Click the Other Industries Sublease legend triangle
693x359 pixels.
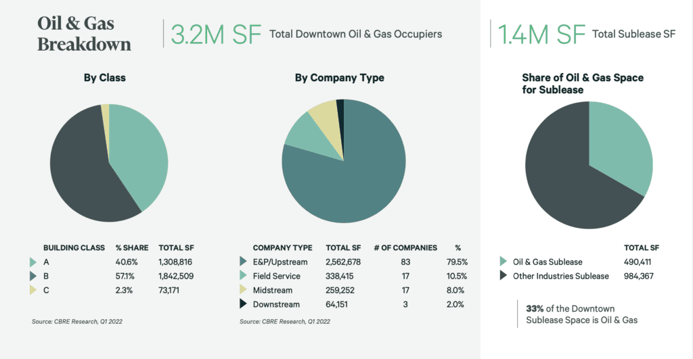pyautogui.click(x=502, y=276)
